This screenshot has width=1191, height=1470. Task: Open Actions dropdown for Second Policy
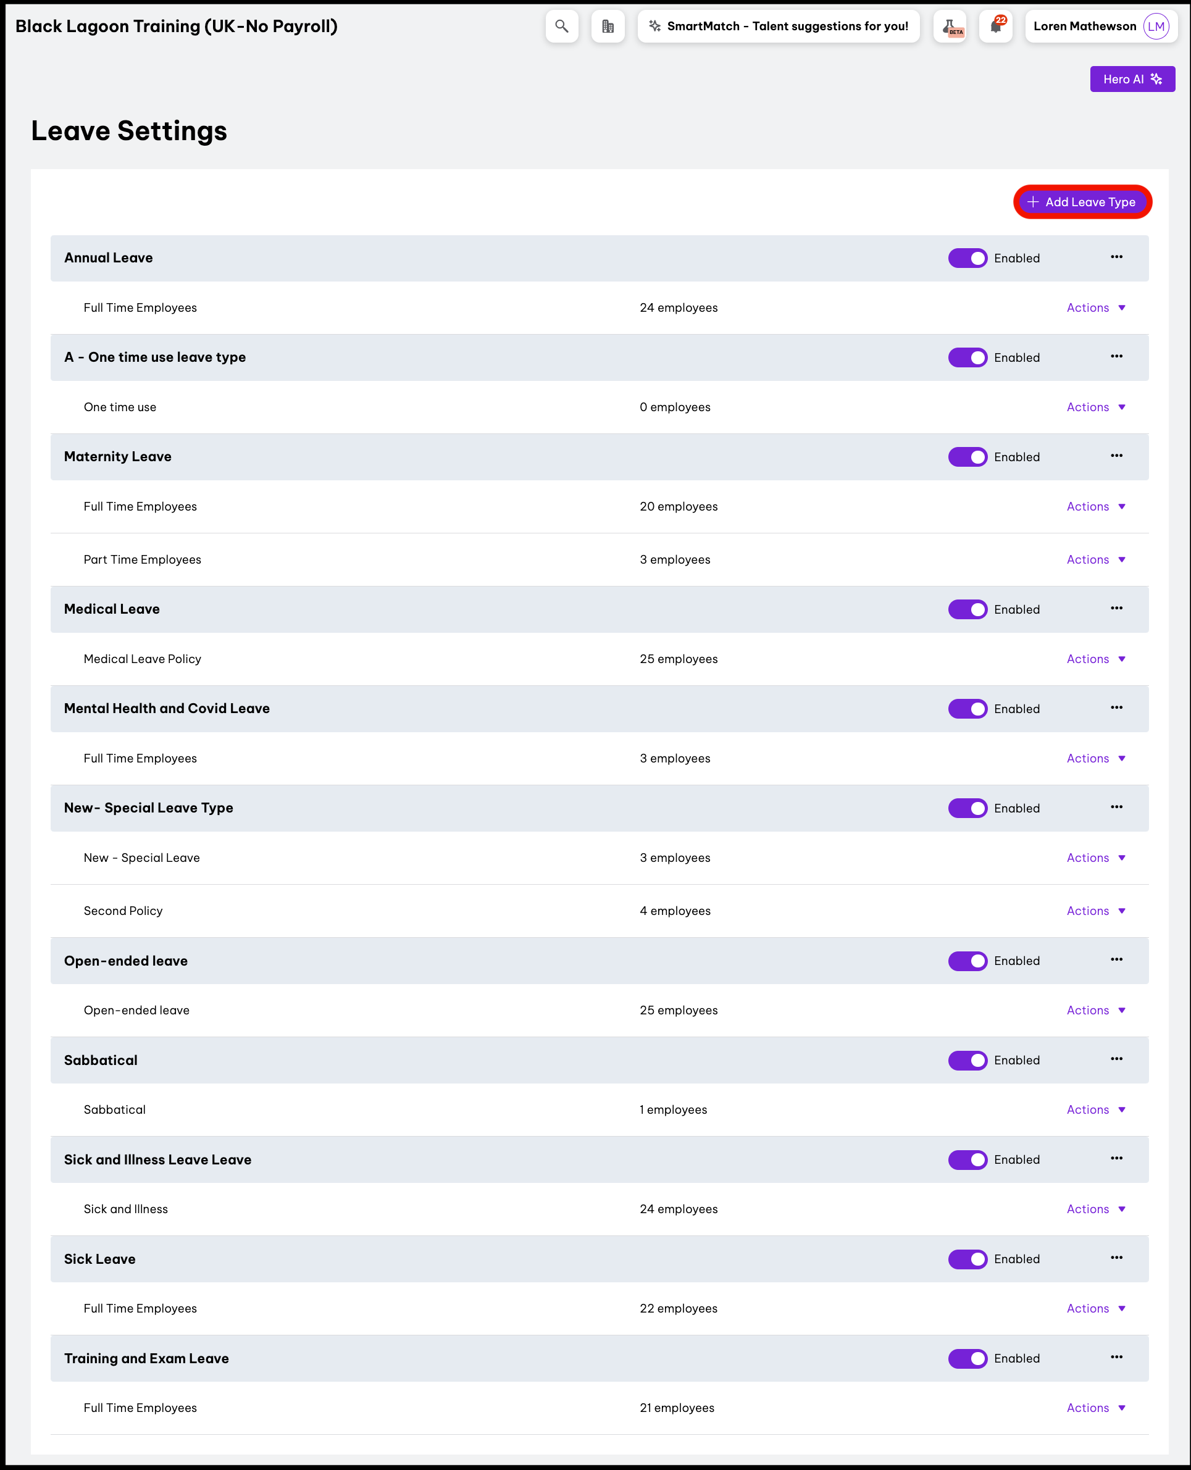pos(1096,911)
